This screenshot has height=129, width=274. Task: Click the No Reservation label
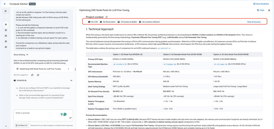[109, 22]
